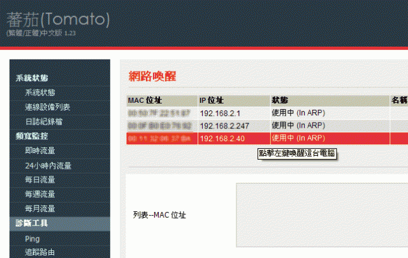Open the Ping tool
Viewport: 408px width, 258px height.
[33, 239]
